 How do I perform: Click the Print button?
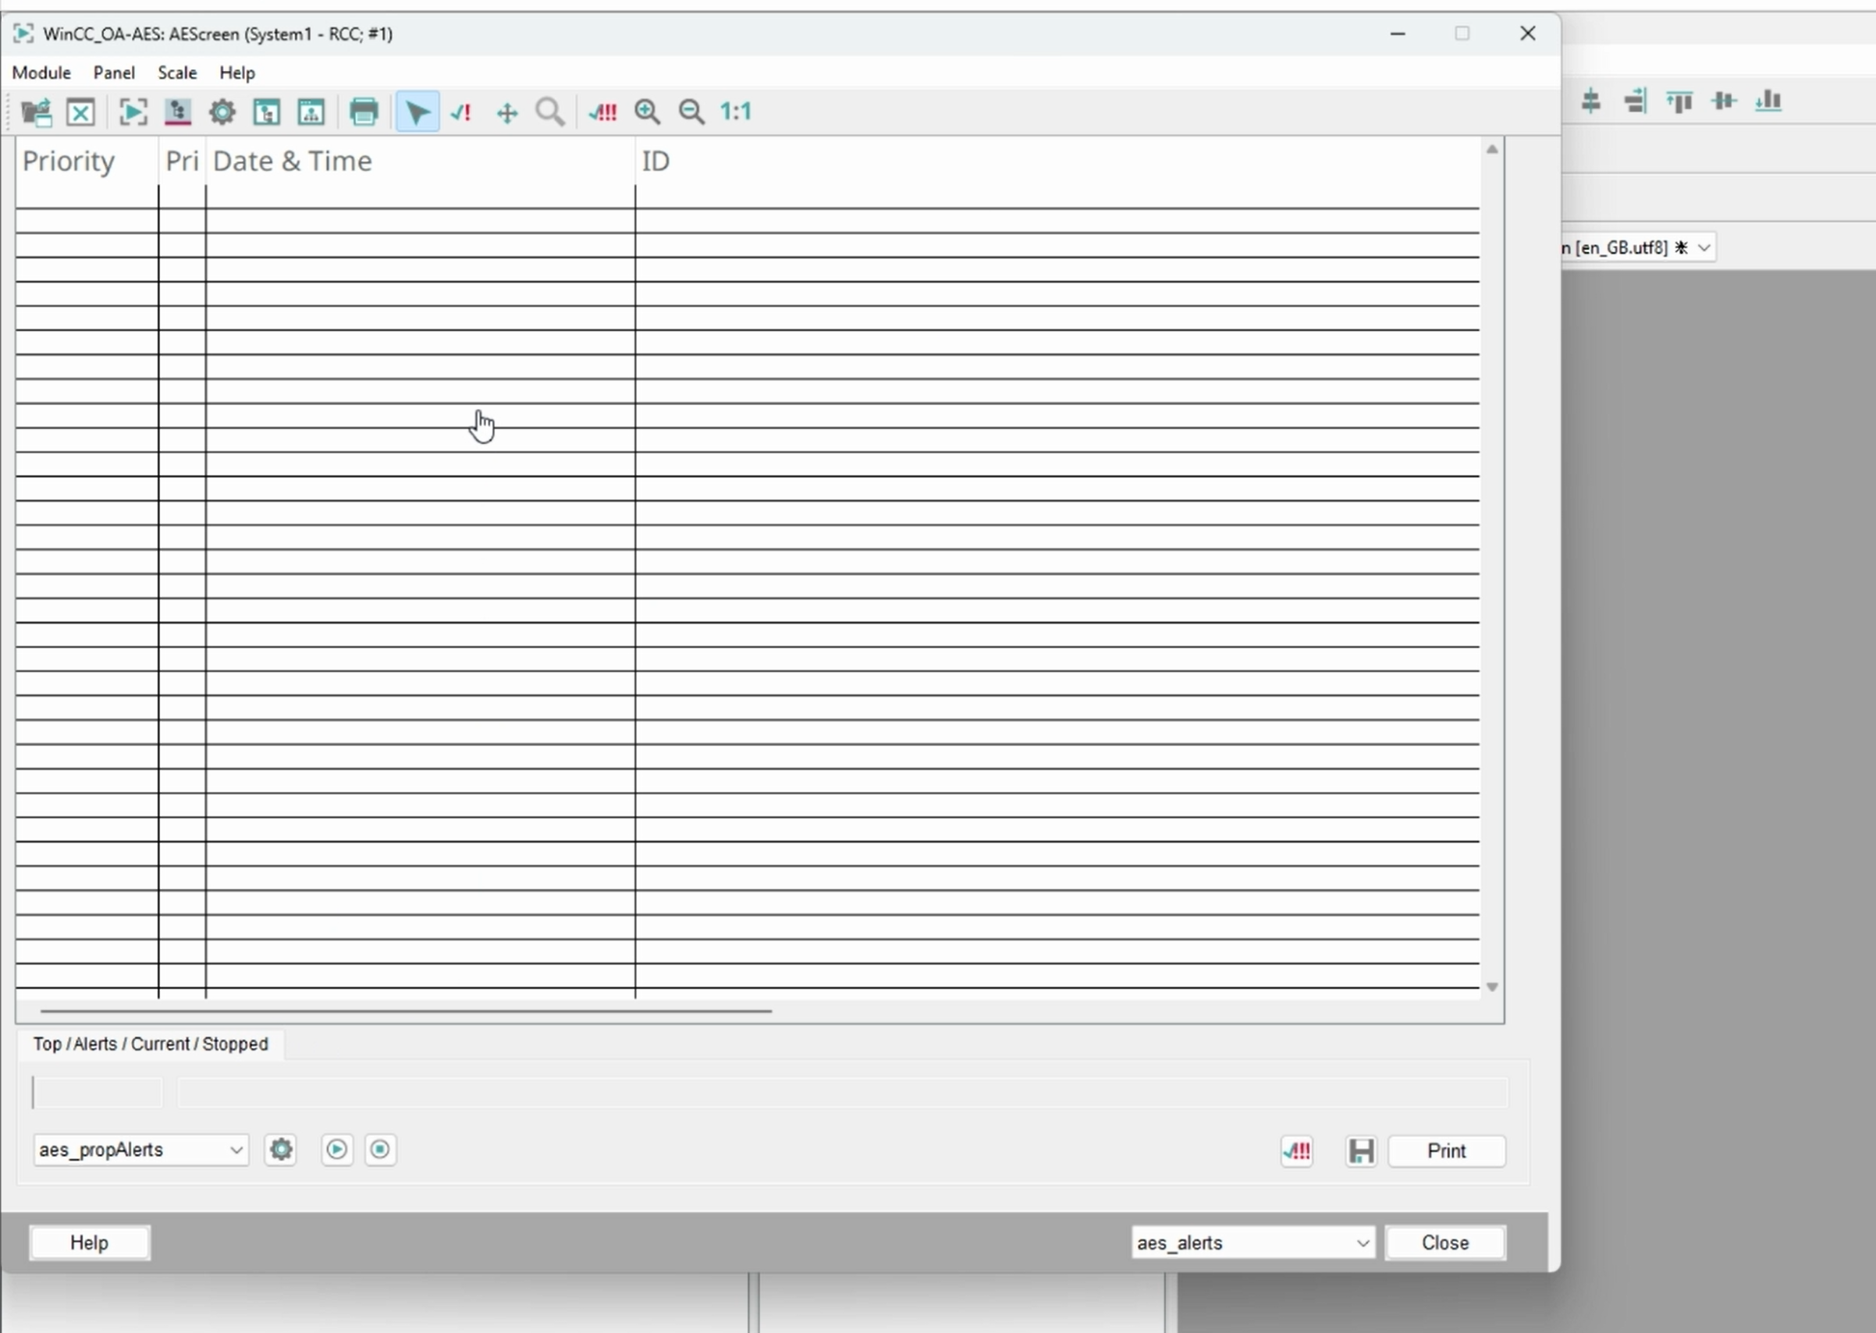click(1446, 1151)
